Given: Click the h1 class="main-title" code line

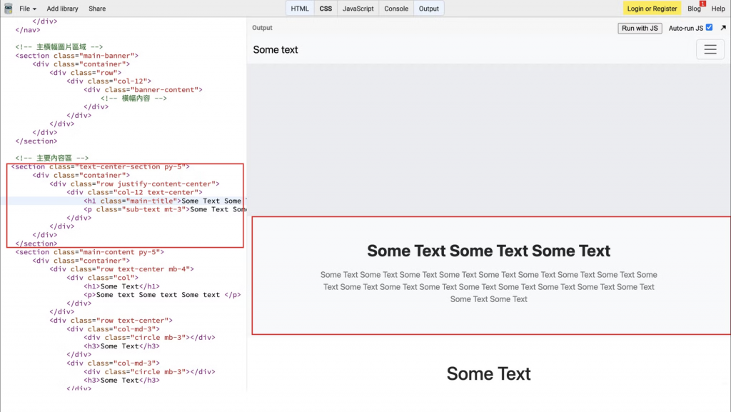Looking at the screenshot, I should [x=165, y=201].
